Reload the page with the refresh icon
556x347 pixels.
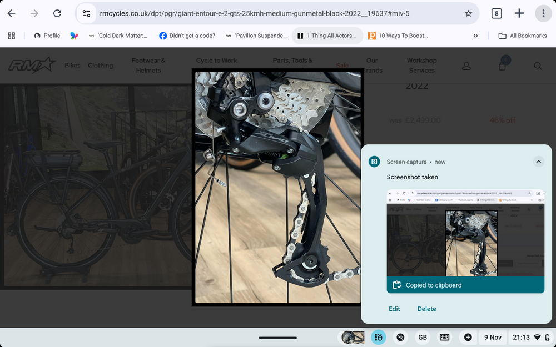pos(57,13)
